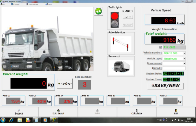Image resolution: width=196 pixels, height=126 pixels.
Task: Click the Exit button
Action: pos(176,112)
